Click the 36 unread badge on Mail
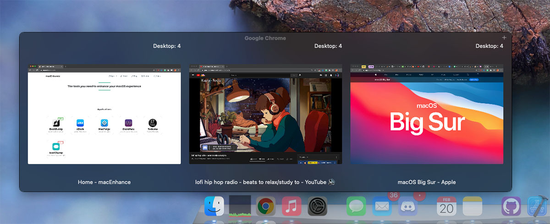The height and width of the screenshot is (224, 550). pos(393,196)
